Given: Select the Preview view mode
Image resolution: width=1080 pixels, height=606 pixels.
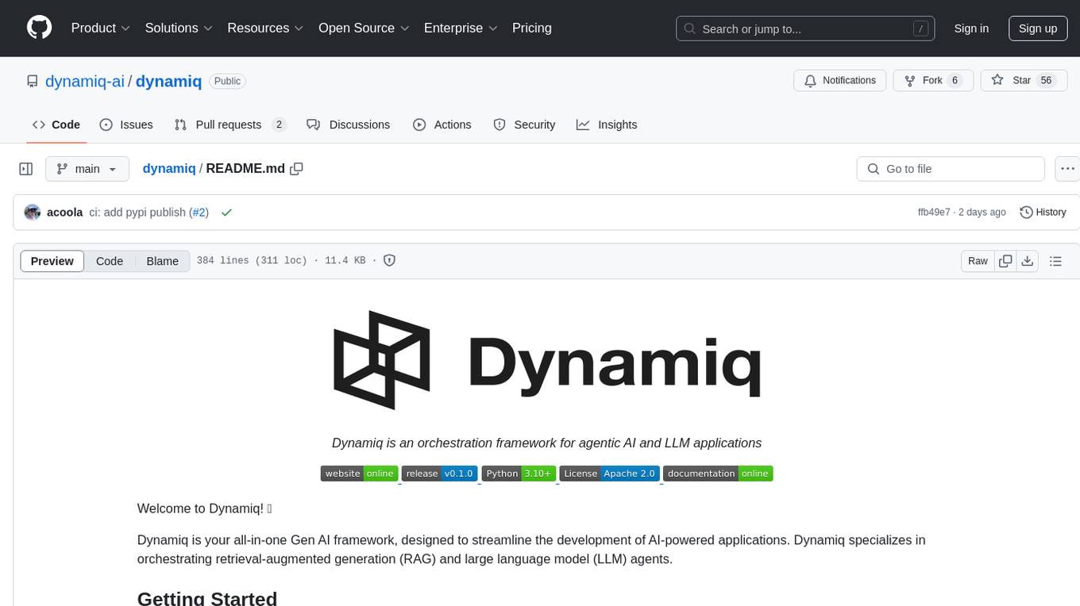Looking at the screenshot, I should pyautogui.click(x=52, y=261).
